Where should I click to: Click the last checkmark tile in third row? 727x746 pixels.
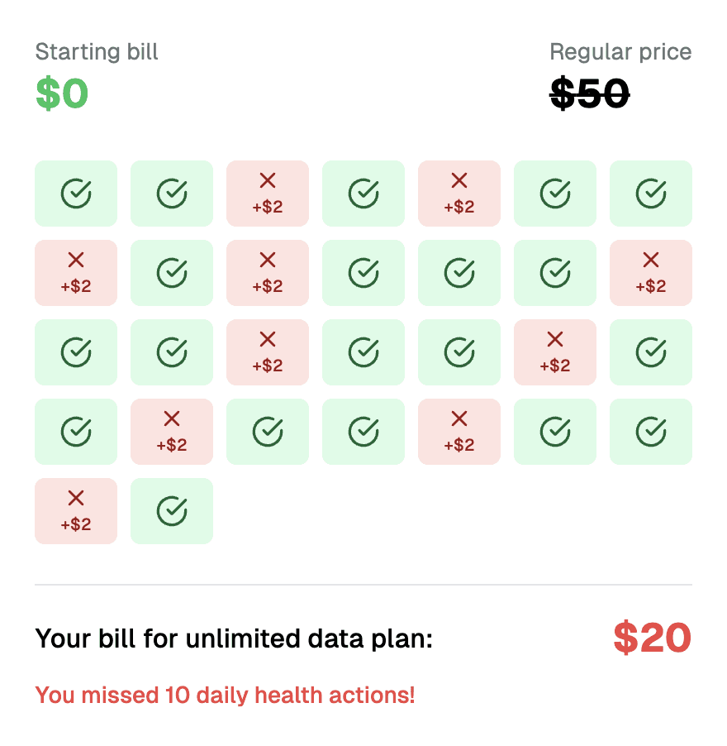(651, 352)
